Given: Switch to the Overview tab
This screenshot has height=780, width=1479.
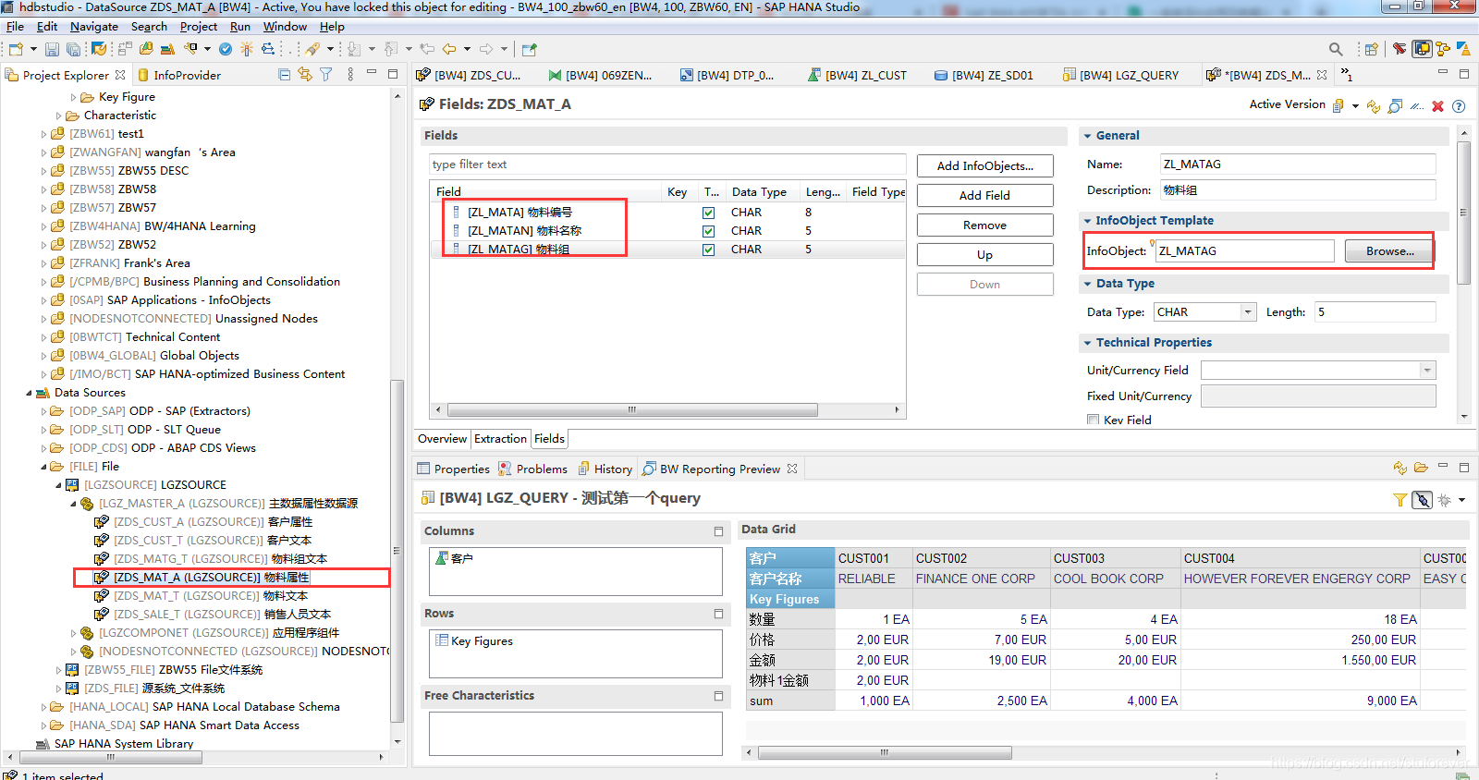Looking at the screenshot, I should click(442, 439).
